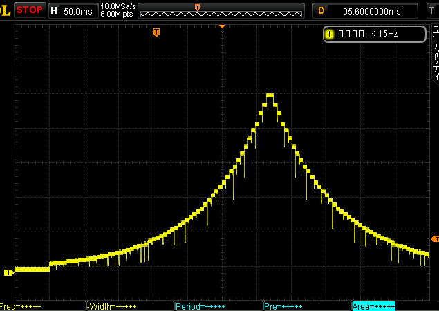Click the < 15Hz frequency counter reading

point(384,34)
